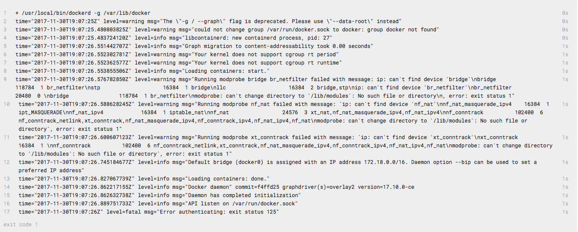The height and width of the screenshot is (232, 578).
Task: Select the 'cgroup rt period' warning line
Action: coord(177,55)
